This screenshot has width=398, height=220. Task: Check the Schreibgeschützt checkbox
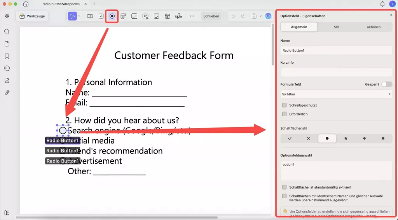tap(284, 105)
